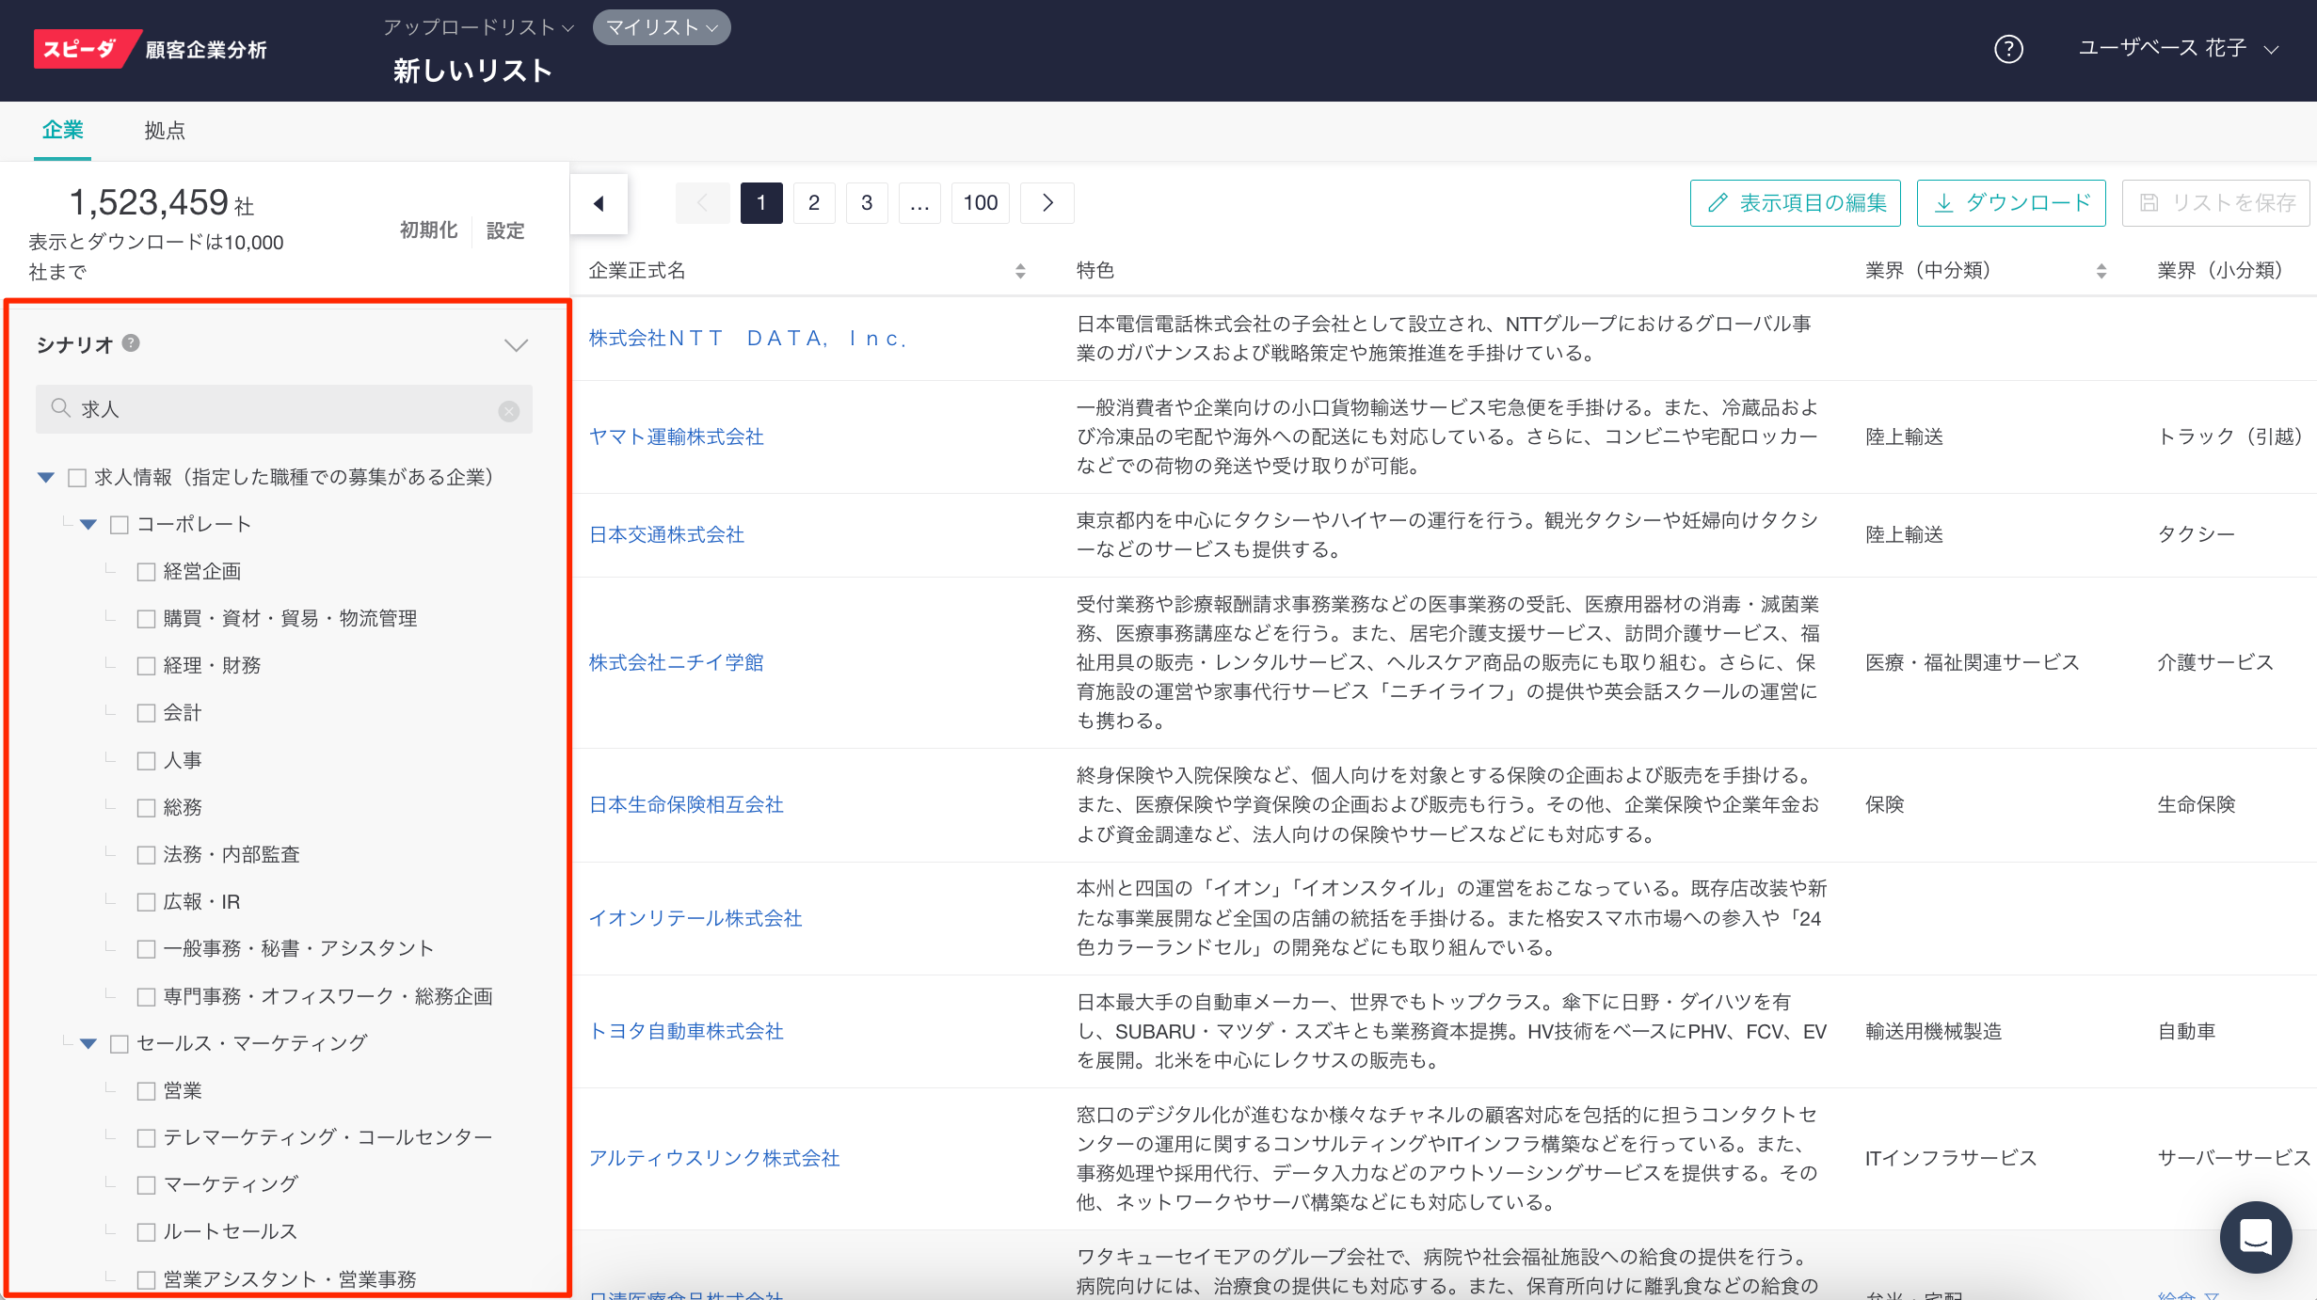Click the scenario help tooltip icon
This screenshot has width=2317, height=1300.
(x=132, y=343)
